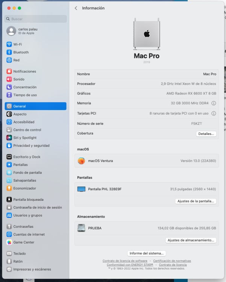Open Contraseña de inicio de sesión
The width and height of the screenshot is (226, 282).
pyautogui.click(x=35, y=207)
